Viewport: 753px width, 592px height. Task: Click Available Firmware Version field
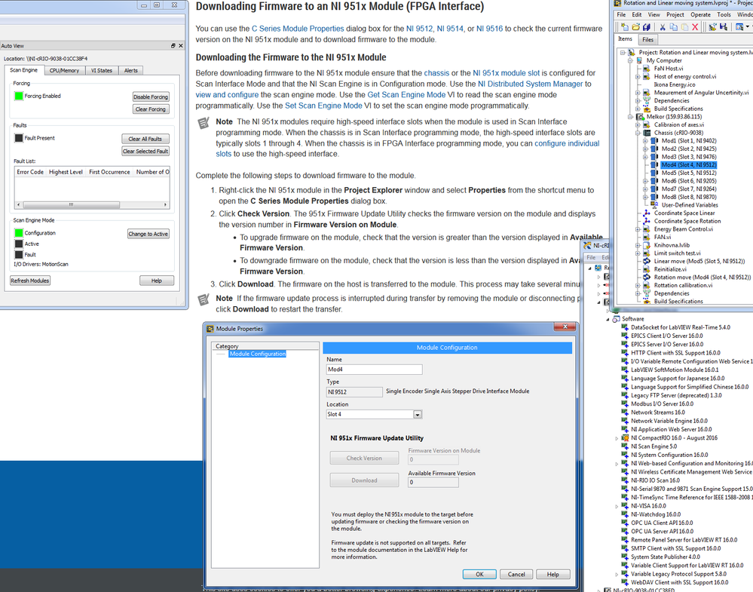(433, 483)
